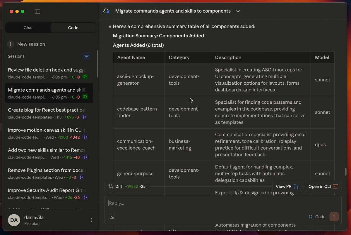The width and height of the screenshot is (351, 235).
Task: Click Open in CLI button
Action: [323, 186]
